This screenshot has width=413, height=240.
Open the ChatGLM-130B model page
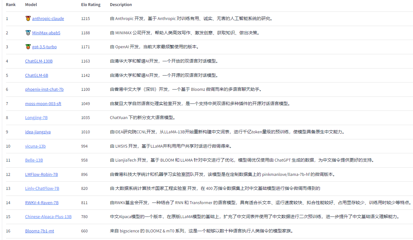(x=39, y=61)
